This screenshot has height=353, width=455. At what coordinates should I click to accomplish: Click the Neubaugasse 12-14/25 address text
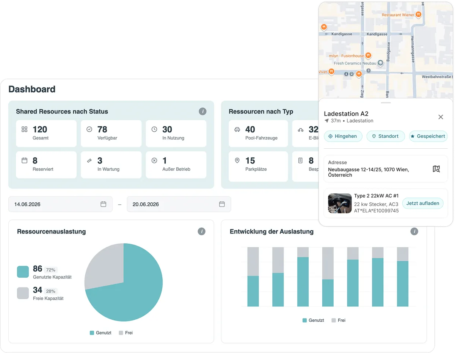369,172
